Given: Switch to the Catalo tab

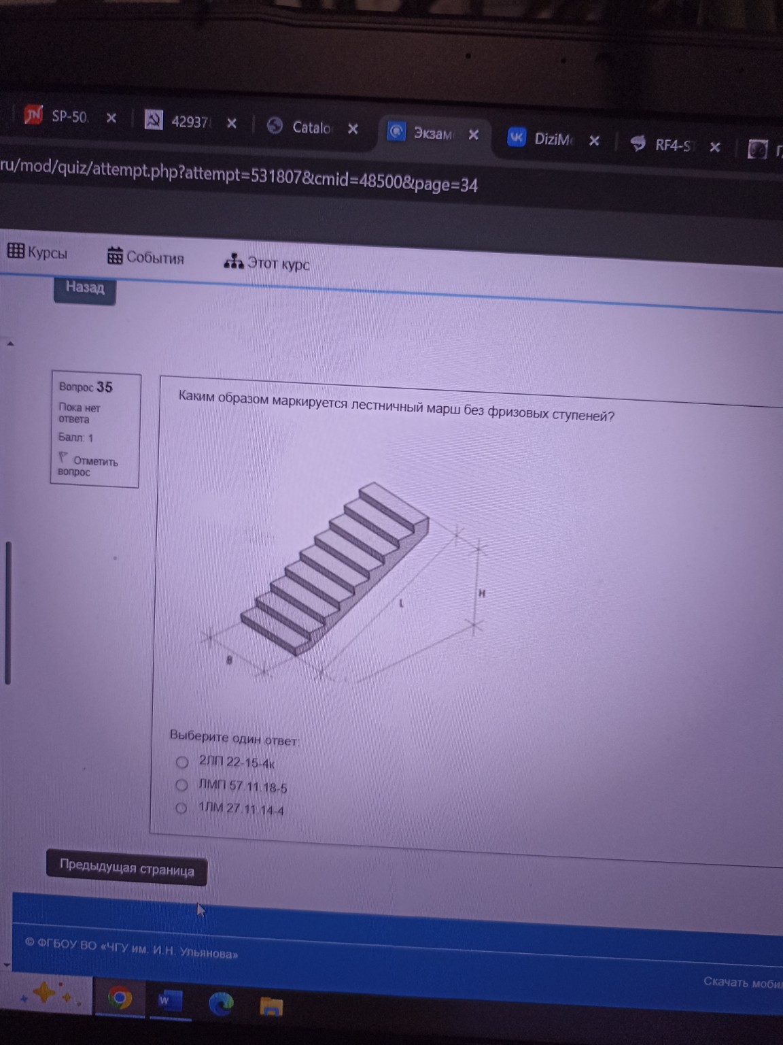Looking at the screenshot, I should [302, 127].
